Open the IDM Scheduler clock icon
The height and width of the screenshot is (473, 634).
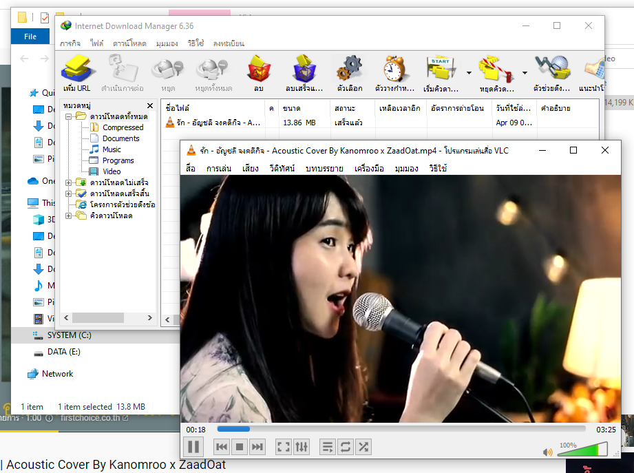394,74
